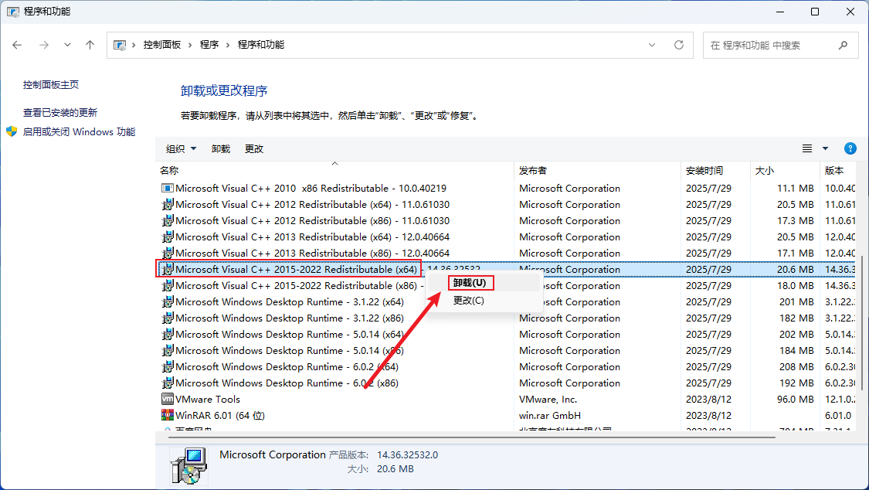
Task: Click icon of Desktop Runtime 3.1.22 (x86)
Action: 168,318
